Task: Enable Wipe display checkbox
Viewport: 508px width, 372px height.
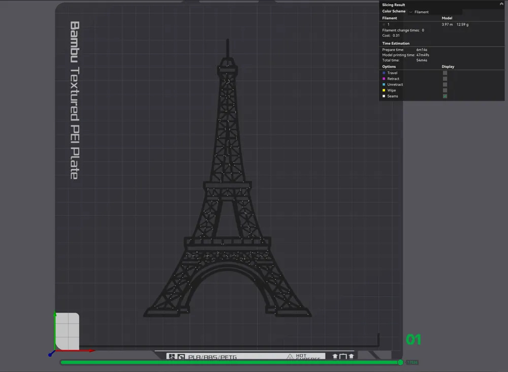Action: pyautogui.click(x=445, y=90)
